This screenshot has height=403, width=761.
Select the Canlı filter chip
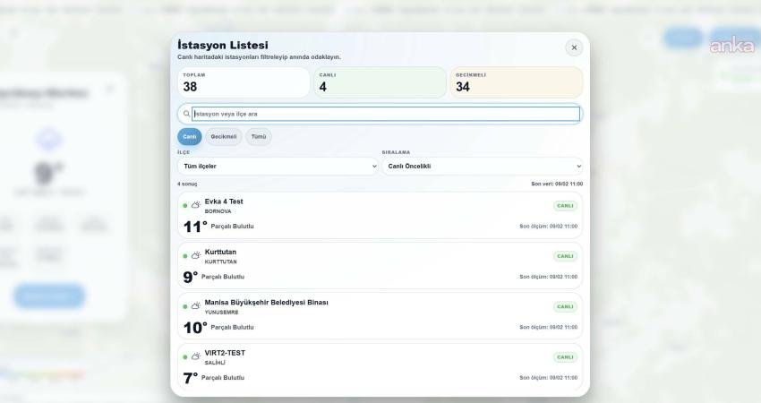click(x=190, y=137)
